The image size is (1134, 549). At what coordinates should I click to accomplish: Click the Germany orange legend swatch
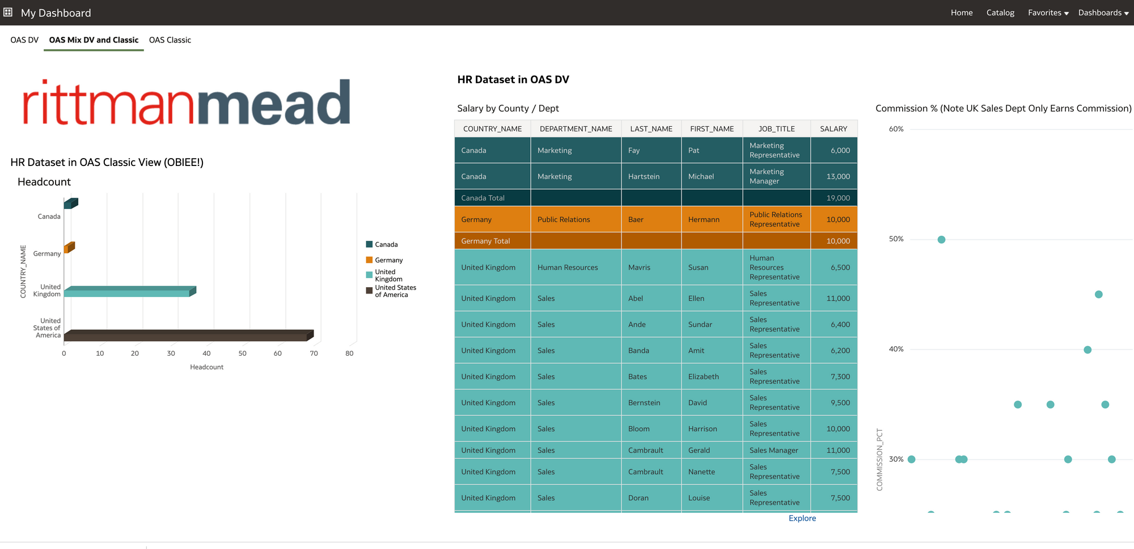pyautogui.click(x=369, y=260)
